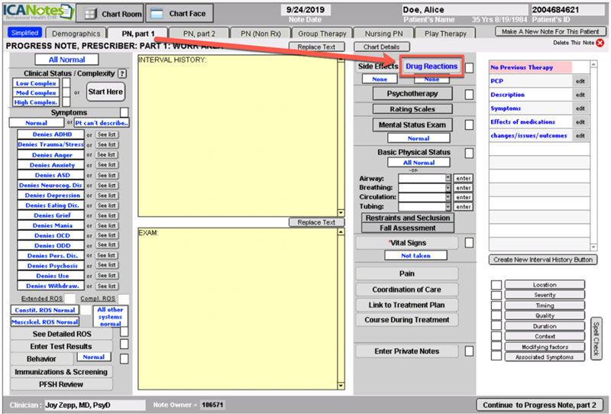Click the Chart Face icon
The image size is (611, 414).
[157, 14]
